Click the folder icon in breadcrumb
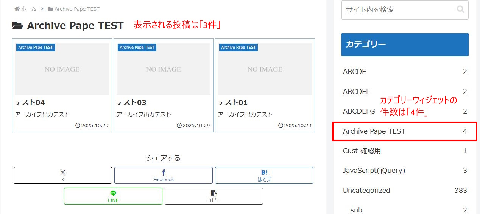The width and height of the screenshot is (480, 214). coord(50,9)
